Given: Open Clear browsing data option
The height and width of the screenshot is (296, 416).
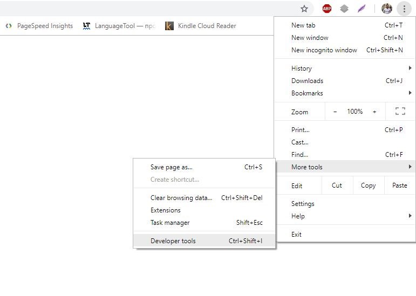Looking at the screenshot, I should [181, 198].
